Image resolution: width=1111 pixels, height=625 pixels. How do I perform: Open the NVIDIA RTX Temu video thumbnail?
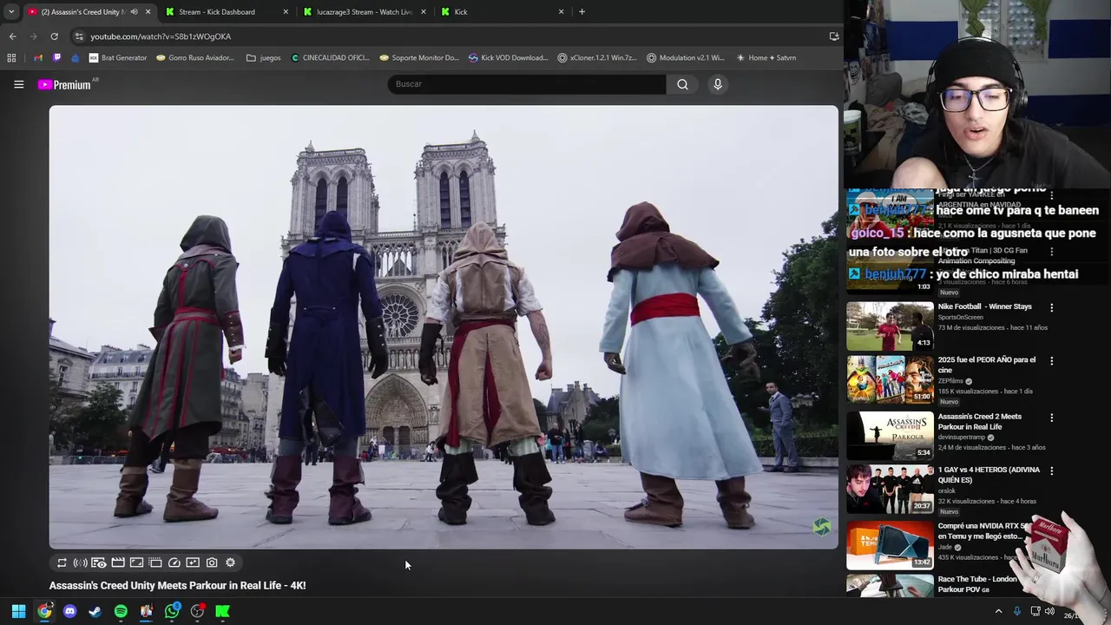coord(890,544)
